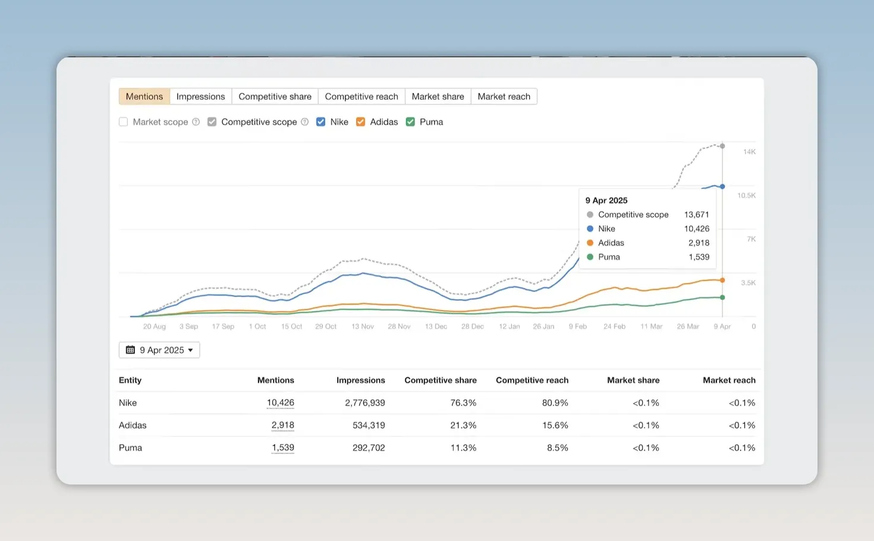The width and height of the screenshot is (874, 541).
Task: Click Puma competitive share 11.3%
Action: click(463, 448)
